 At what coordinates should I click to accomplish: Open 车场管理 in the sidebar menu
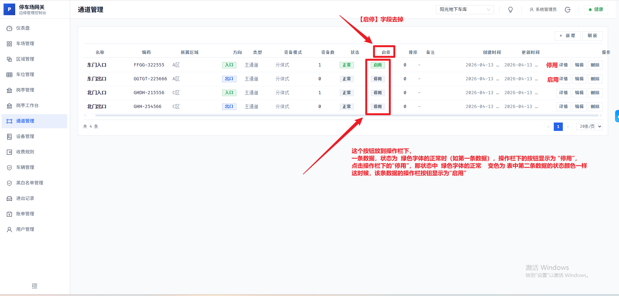[25, 44]
